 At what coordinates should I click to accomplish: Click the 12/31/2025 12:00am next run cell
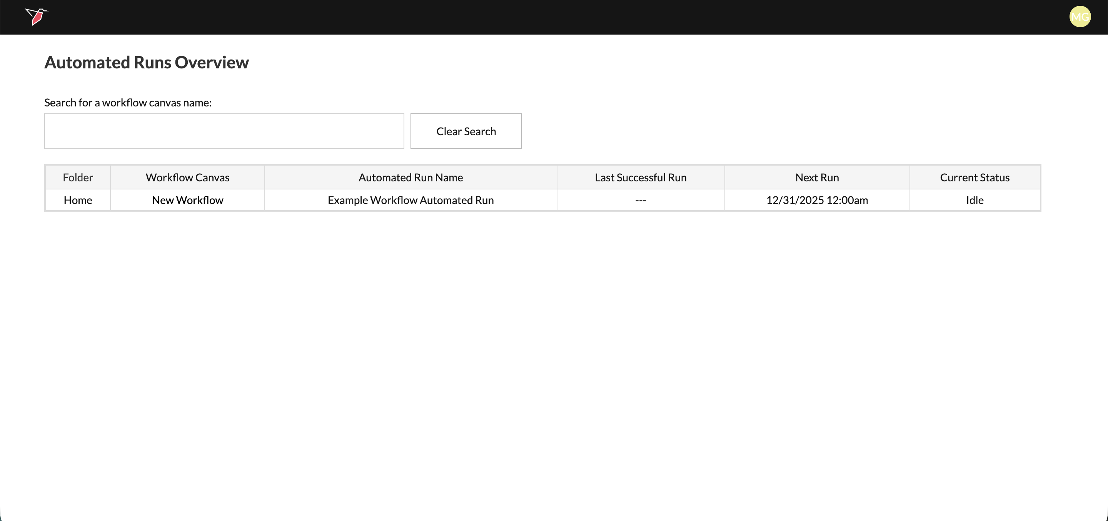(817, 200)
